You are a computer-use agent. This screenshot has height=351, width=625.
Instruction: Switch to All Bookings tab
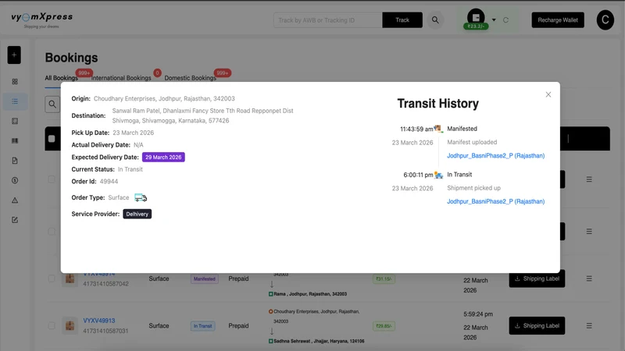coord(62,78)
